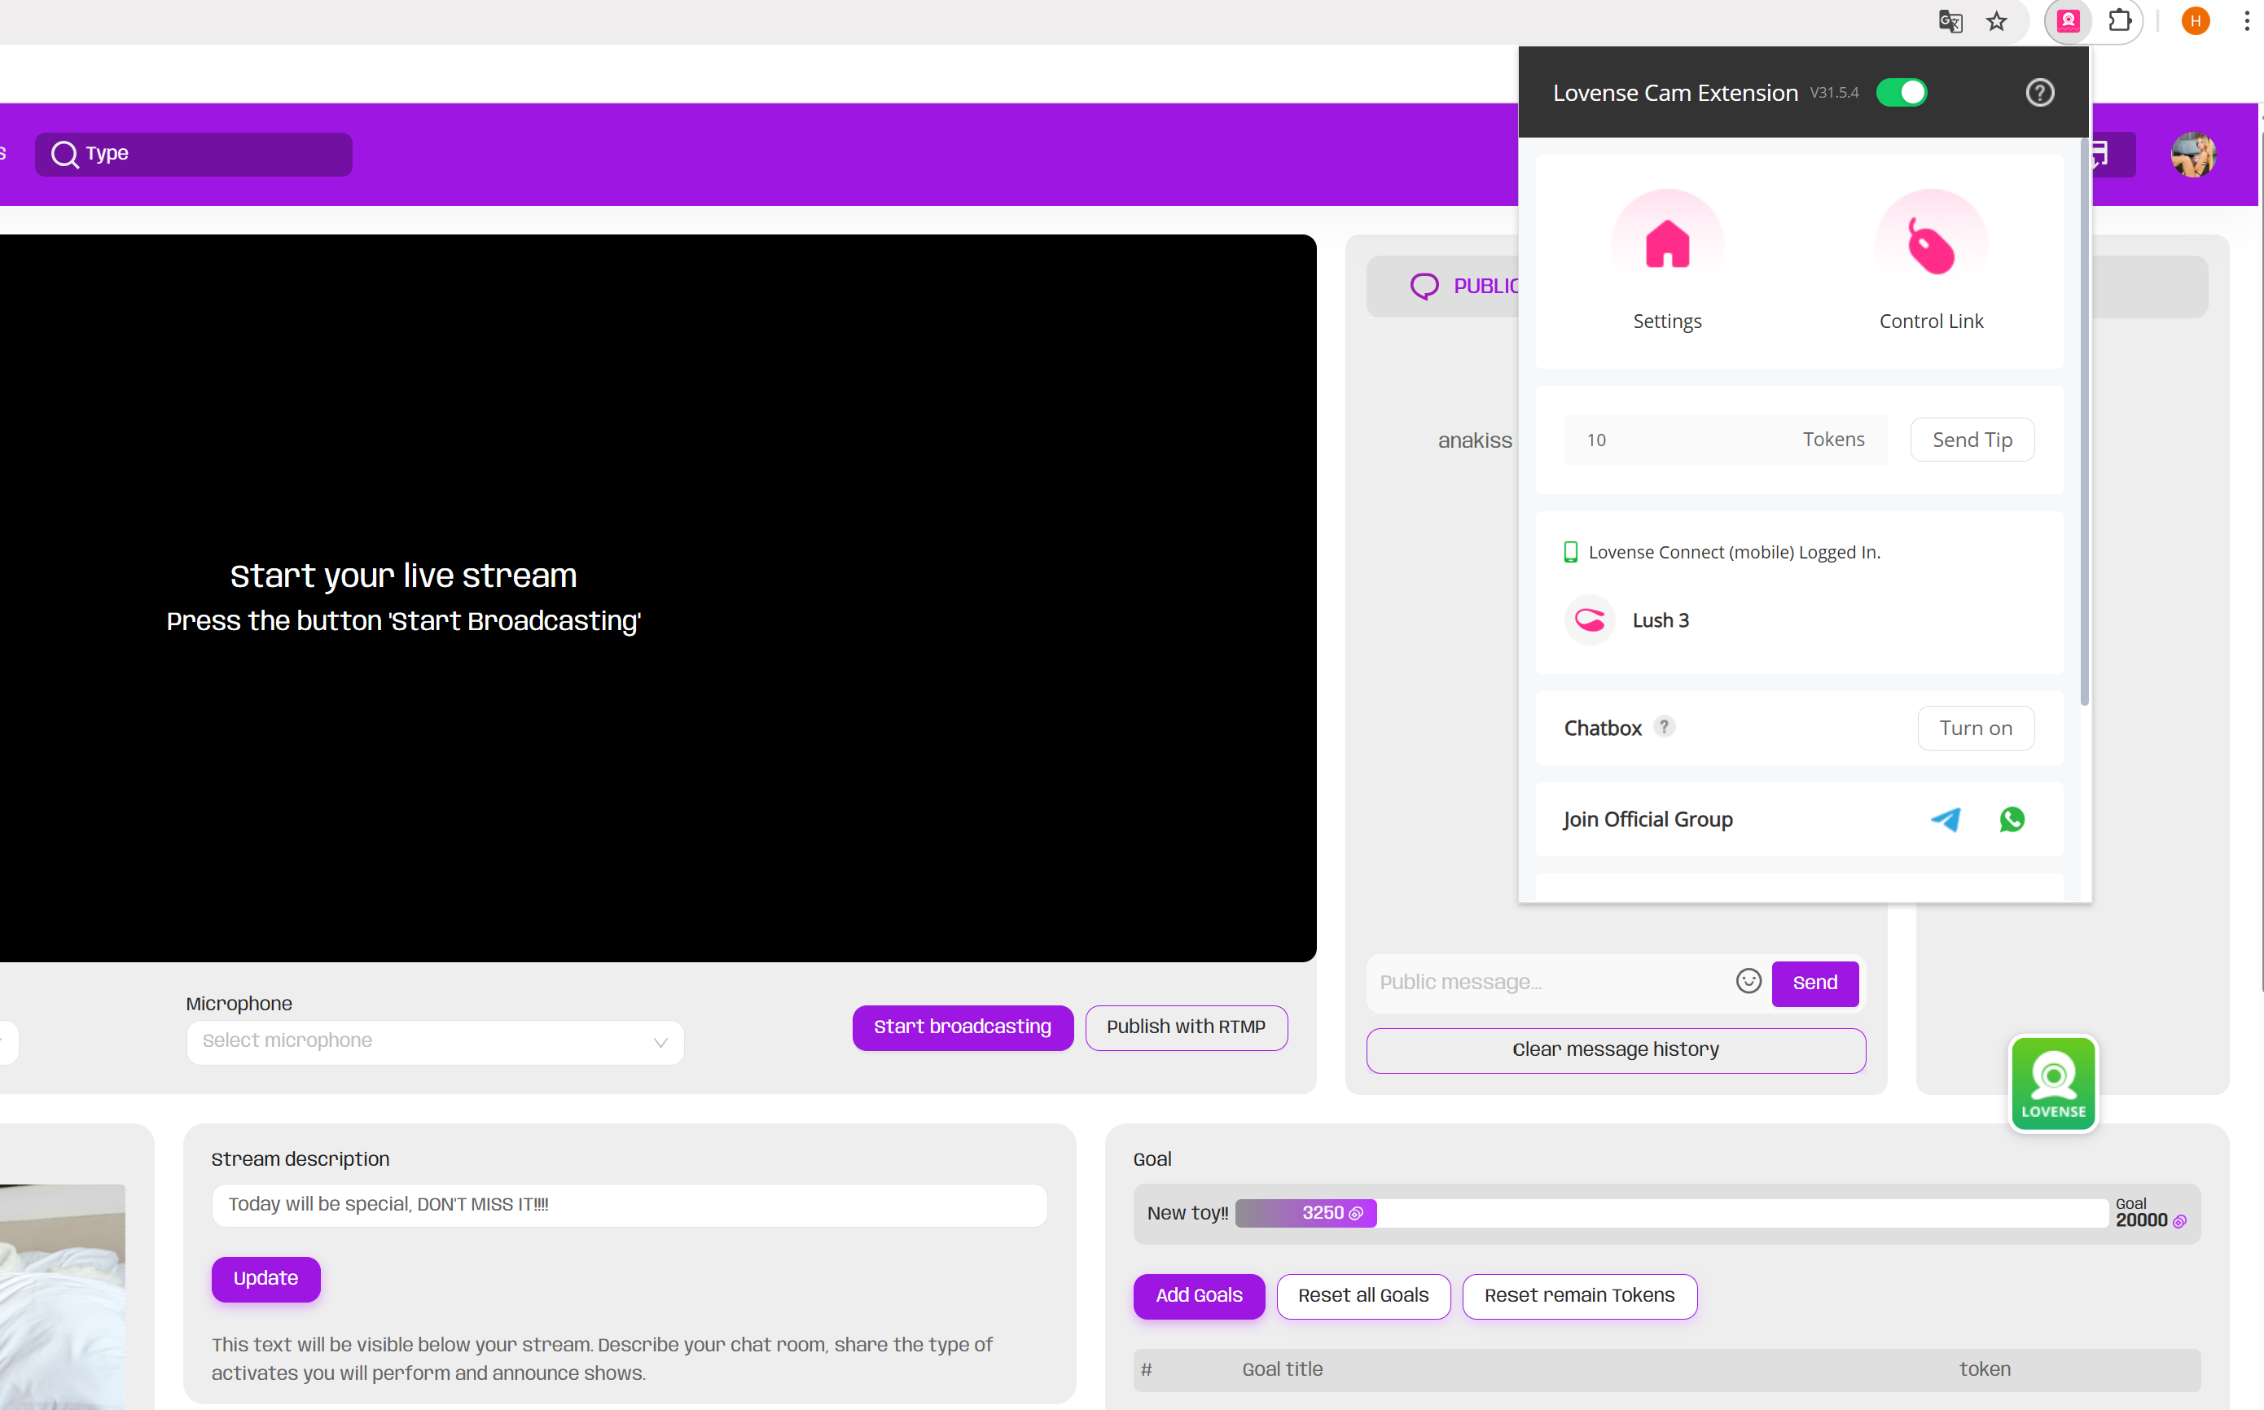Click the Start broadcasting button
Image resolution: width=2264 pixels, height=1410 pixels.
(962, 1027)
